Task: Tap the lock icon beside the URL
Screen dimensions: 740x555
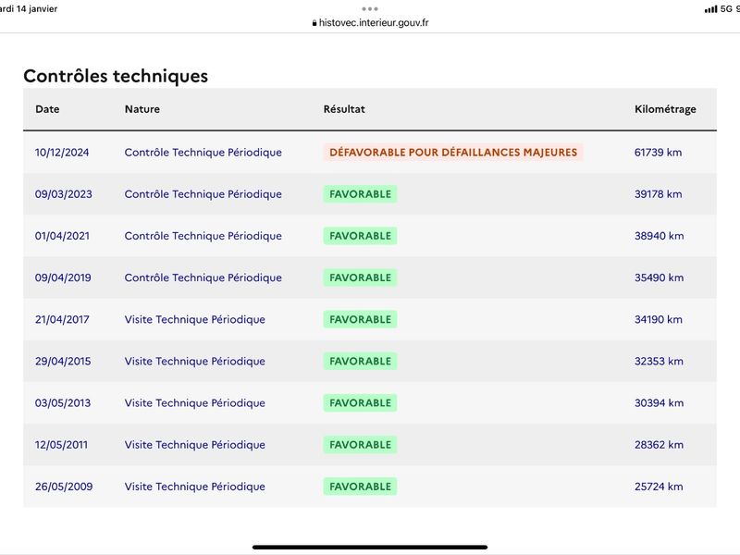Action: pyautogui.click(x=314, y=22)
